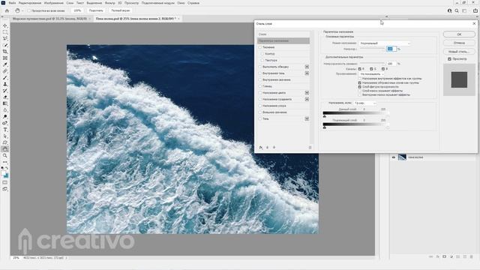The height and width of the screenshot is (270, 480).
Task: Click plus next to Наложение градиента
Action: tap(307, 99)
